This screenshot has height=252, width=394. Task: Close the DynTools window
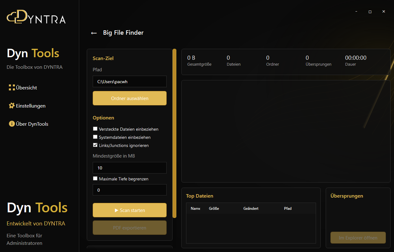384,12
